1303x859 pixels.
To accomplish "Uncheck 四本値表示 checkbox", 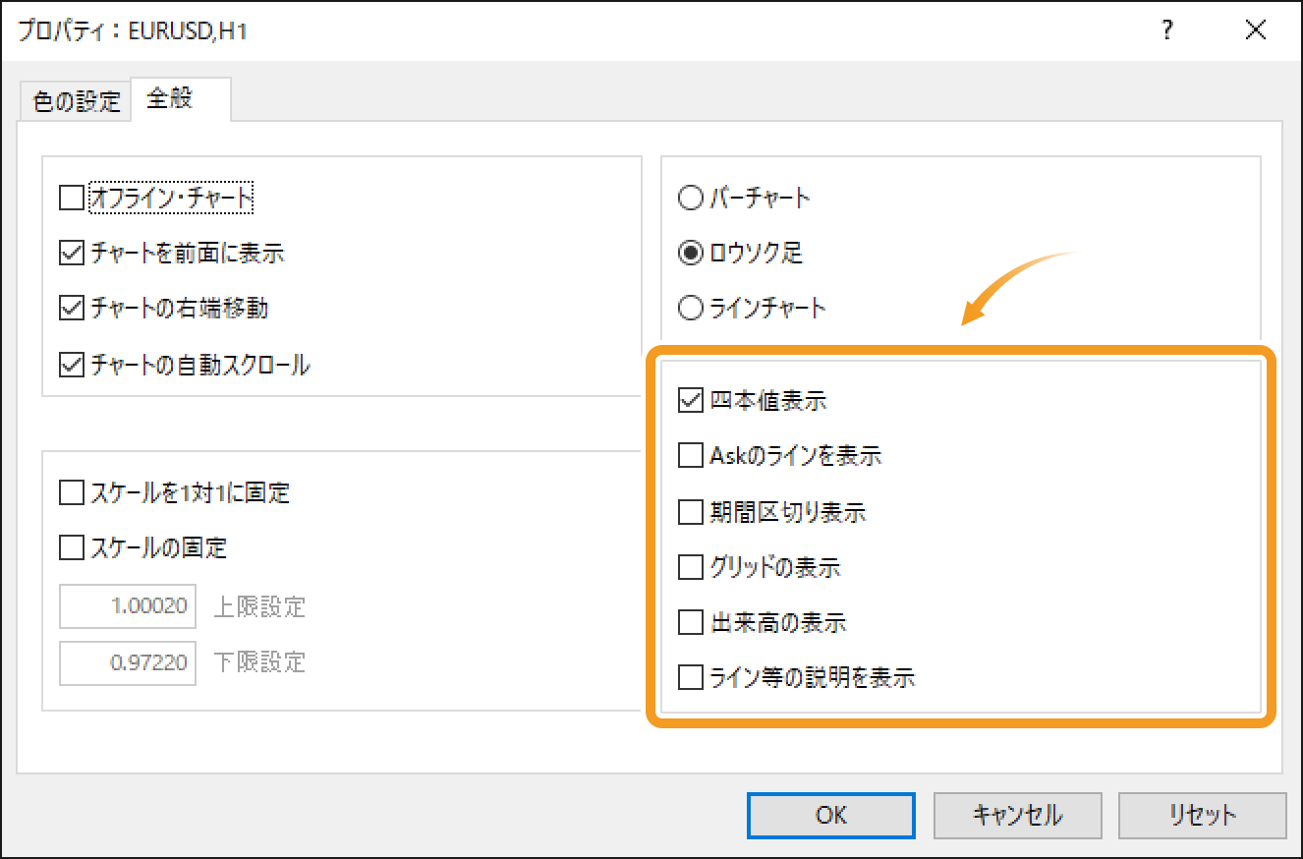I will click(x=691, y=400).
